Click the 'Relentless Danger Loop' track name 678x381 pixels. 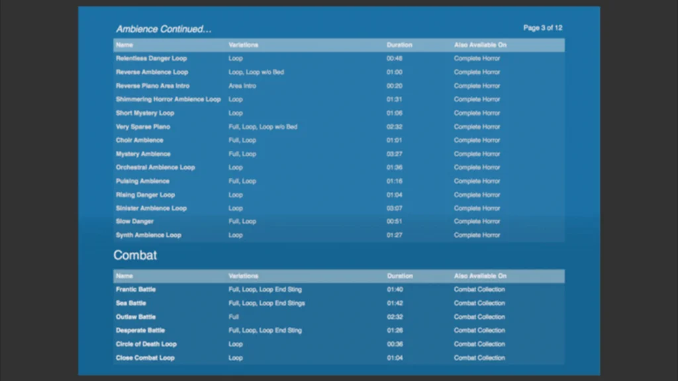(x=152, y=58)
